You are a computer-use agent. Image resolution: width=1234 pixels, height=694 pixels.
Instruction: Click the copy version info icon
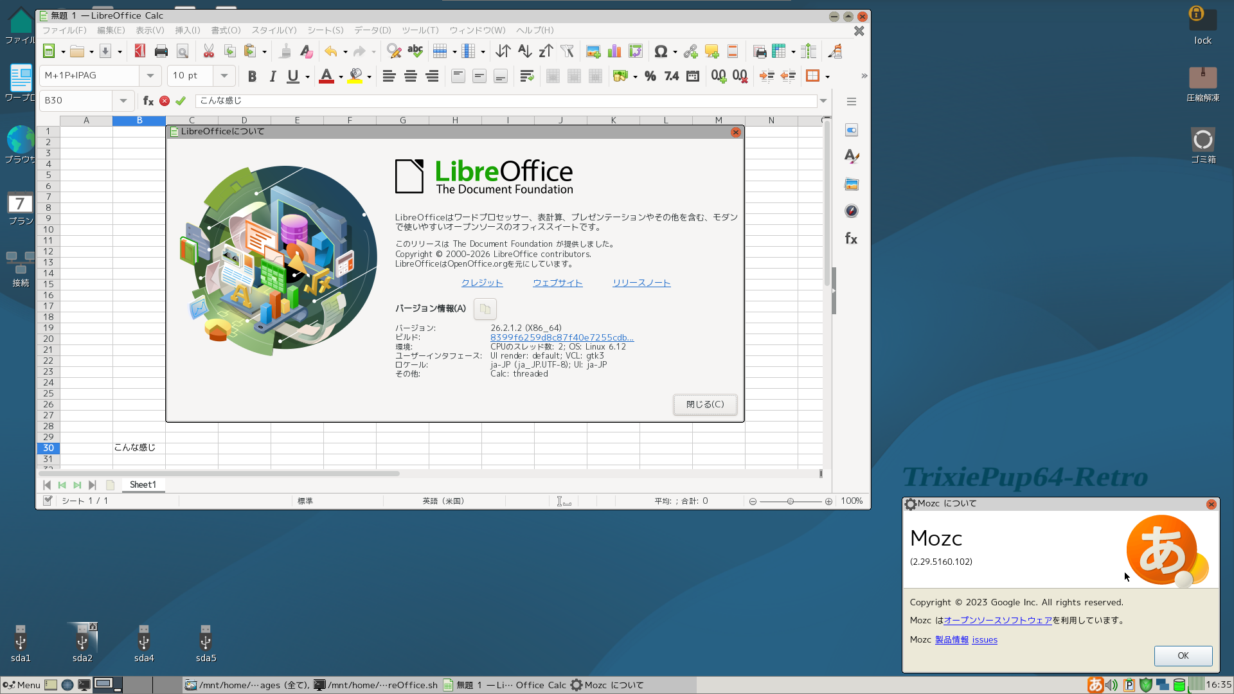485,309
